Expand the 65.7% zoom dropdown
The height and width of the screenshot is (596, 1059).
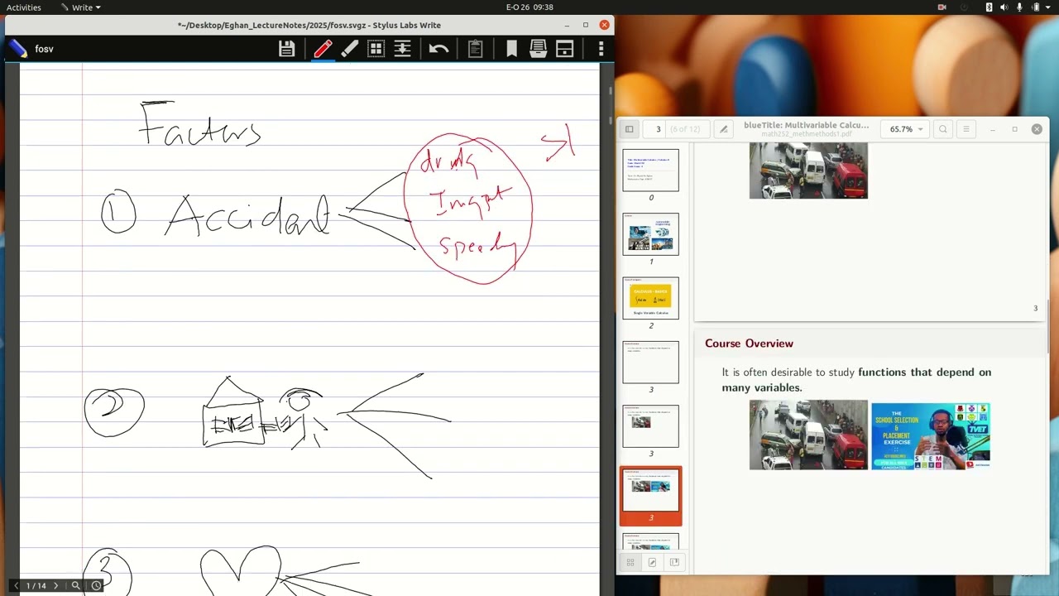(906, 129)
